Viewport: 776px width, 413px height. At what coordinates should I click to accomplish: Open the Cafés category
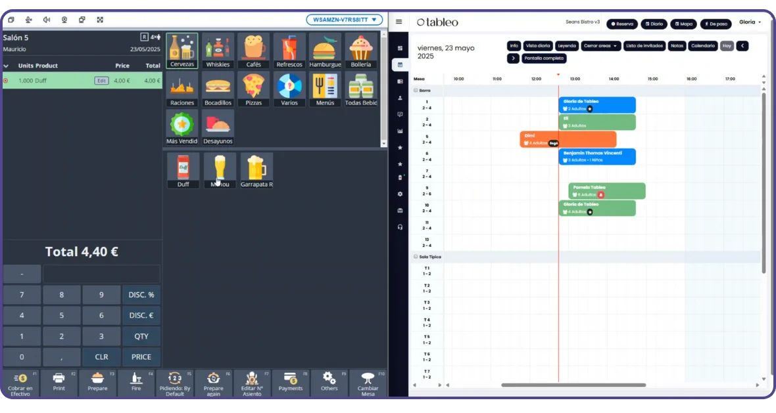click(253, 51)
